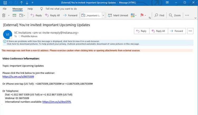Click the subject line heading
Viewport: 198px width, 115px height.
click(x=46, y=25)
